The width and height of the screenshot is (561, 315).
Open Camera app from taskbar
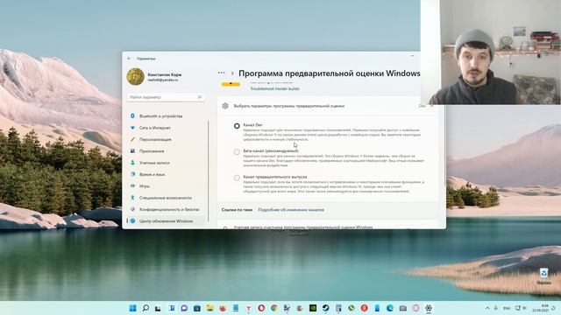coord(402,308)
